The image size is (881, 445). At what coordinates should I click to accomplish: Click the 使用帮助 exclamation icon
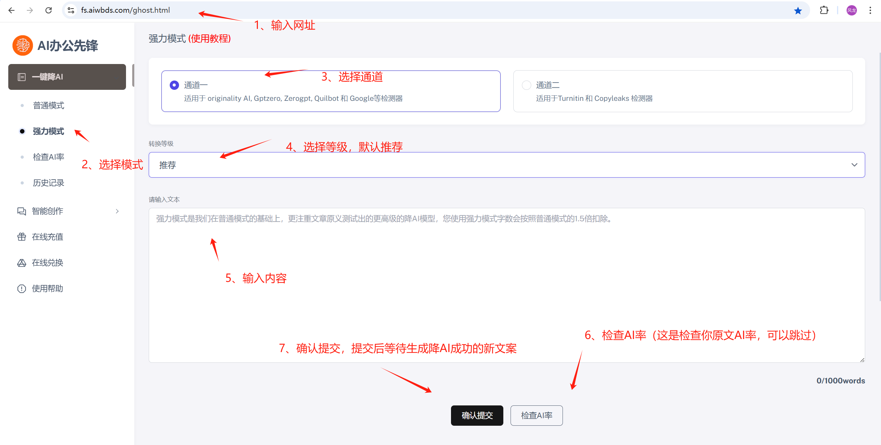22,289
